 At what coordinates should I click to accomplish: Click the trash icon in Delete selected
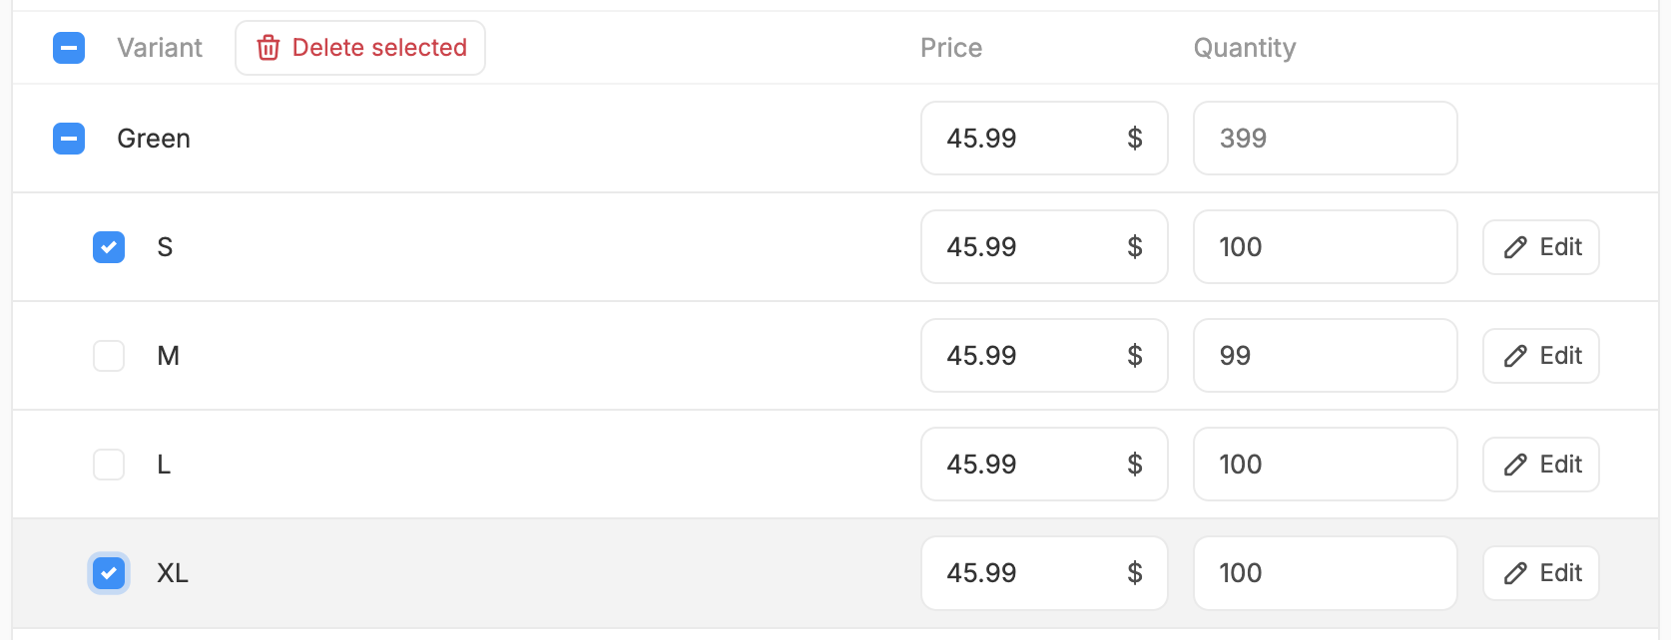[x=268, y=48]
